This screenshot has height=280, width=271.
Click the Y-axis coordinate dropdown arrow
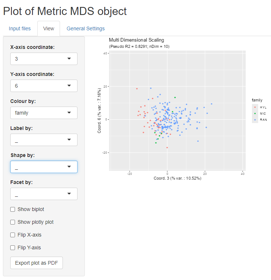pos(69,85)
